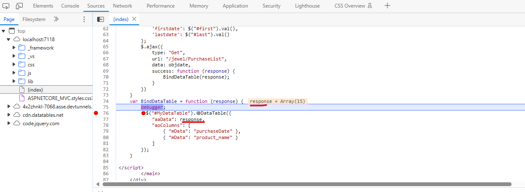Viewport: 525px width, 192px height.
Task: Open the Network tab
Action: point(122,6)
